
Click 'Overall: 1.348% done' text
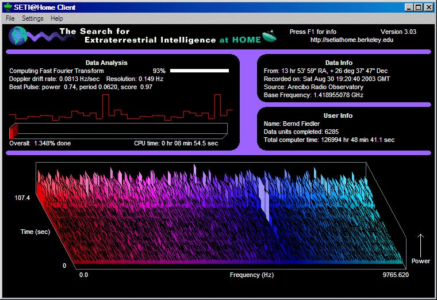[40, 144]
